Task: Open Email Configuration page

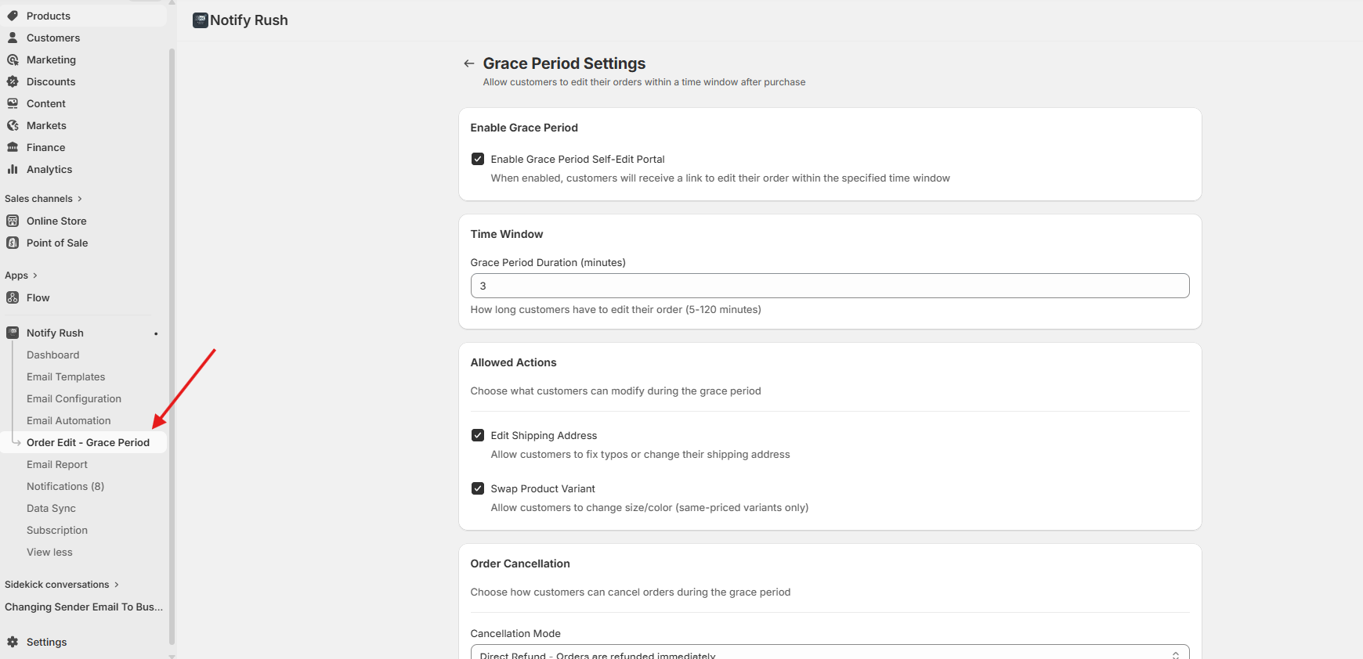Action: coord(74,398)
